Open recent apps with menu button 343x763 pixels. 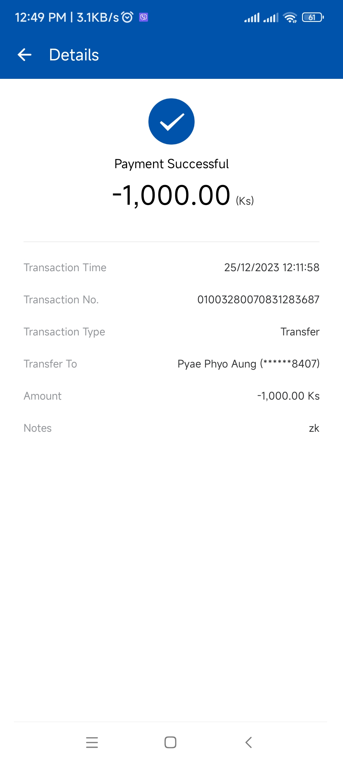point(92,742)
